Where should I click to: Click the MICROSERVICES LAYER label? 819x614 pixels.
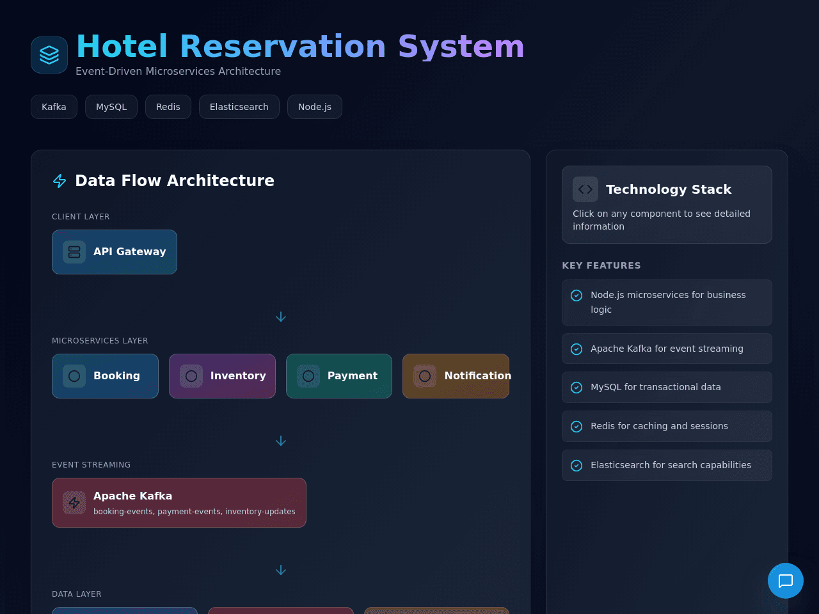(x=100, y=341)
